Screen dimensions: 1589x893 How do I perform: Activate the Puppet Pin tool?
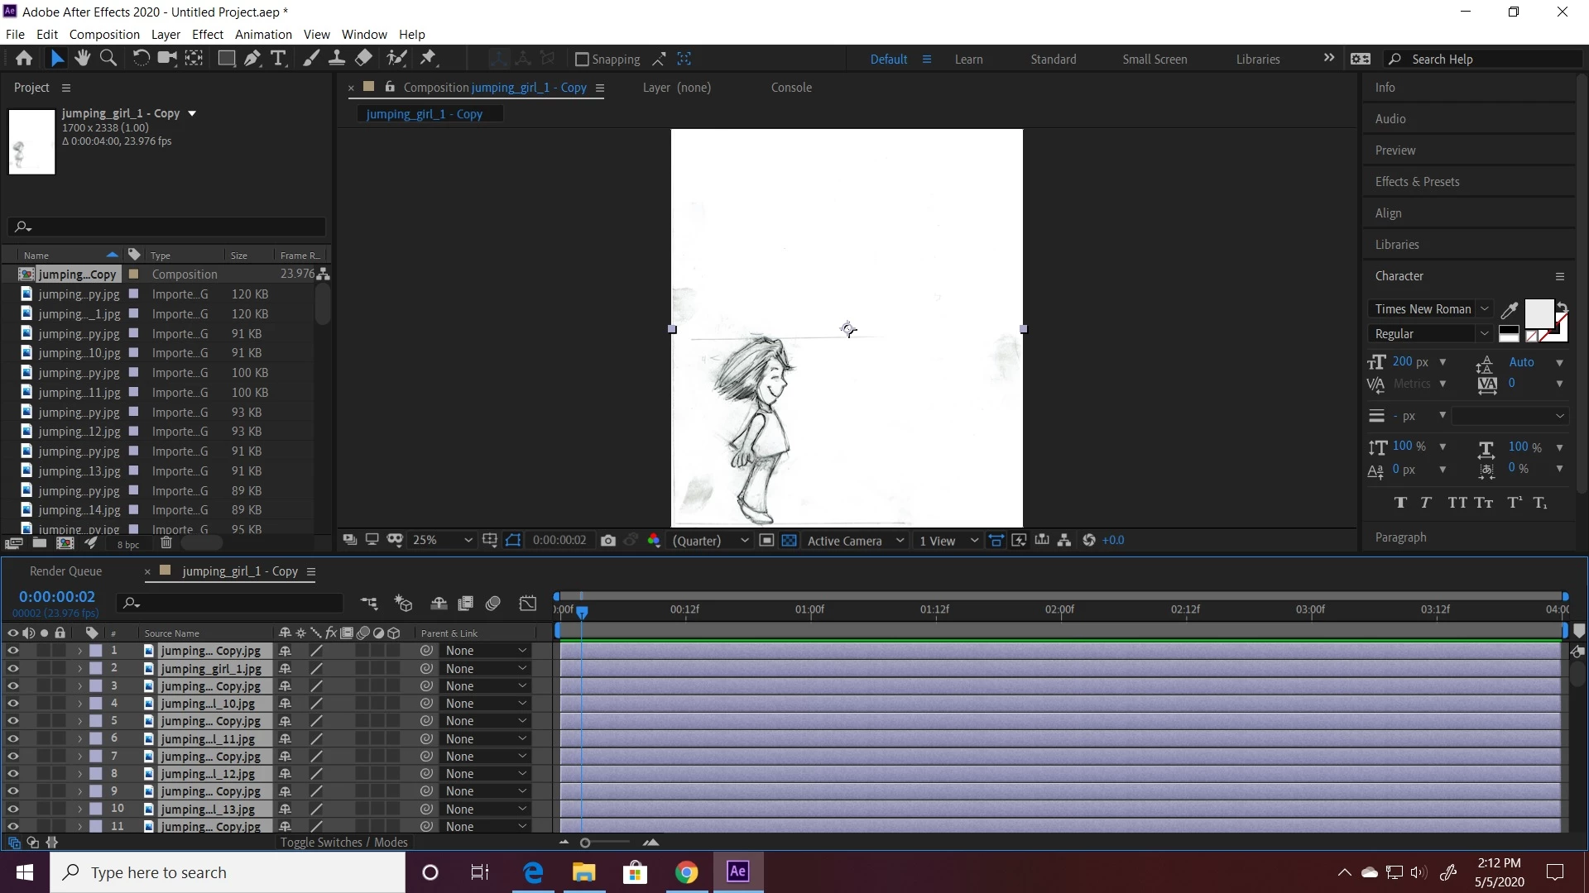(x=428, y=59)
